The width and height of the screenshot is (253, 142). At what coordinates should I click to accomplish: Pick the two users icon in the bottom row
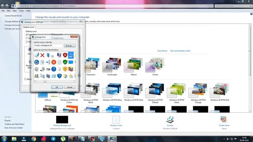point(37,76)
